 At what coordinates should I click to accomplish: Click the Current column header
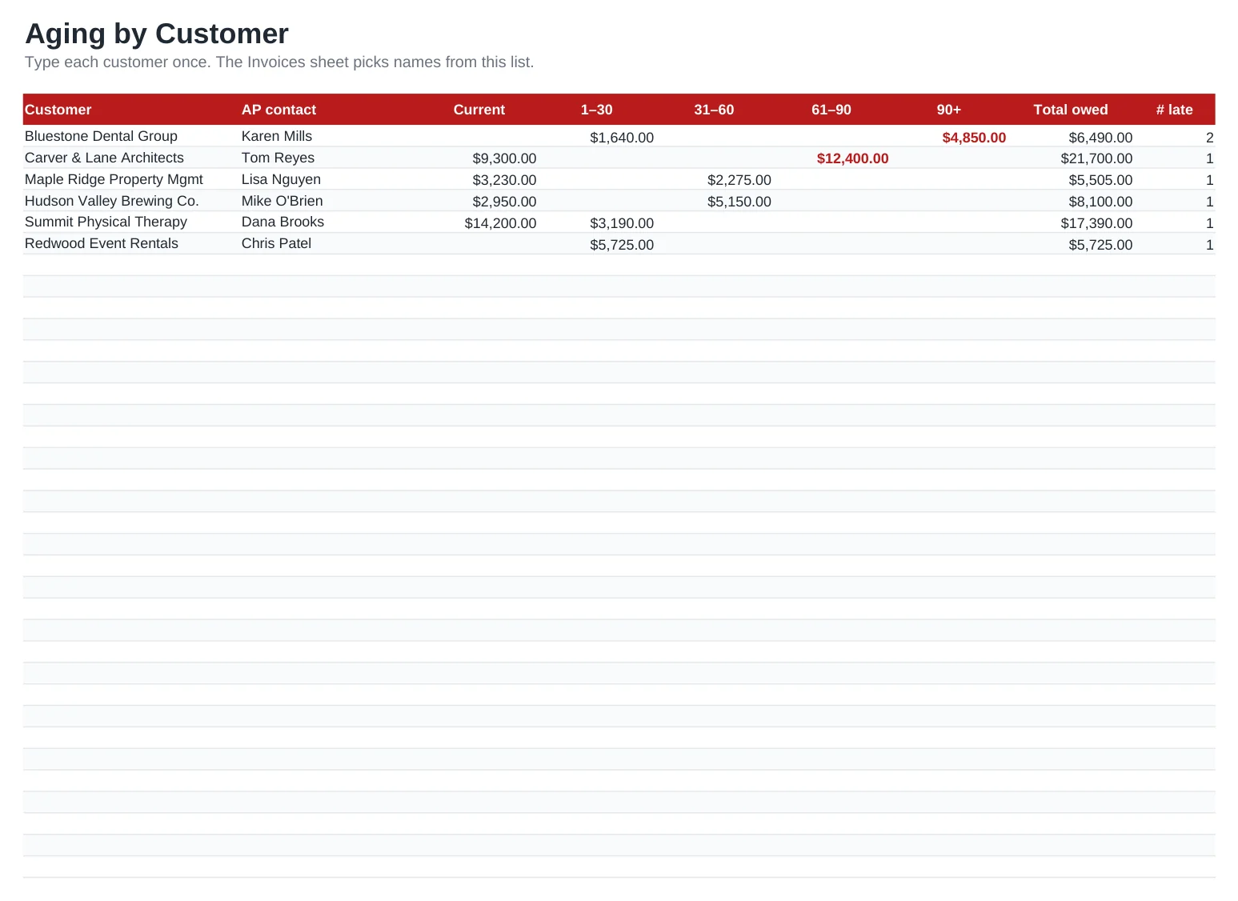479,110
